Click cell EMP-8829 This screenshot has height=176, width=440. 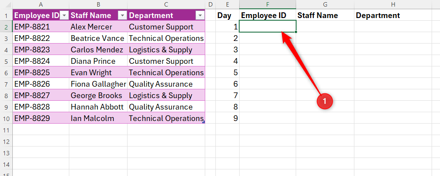[41, 119]
